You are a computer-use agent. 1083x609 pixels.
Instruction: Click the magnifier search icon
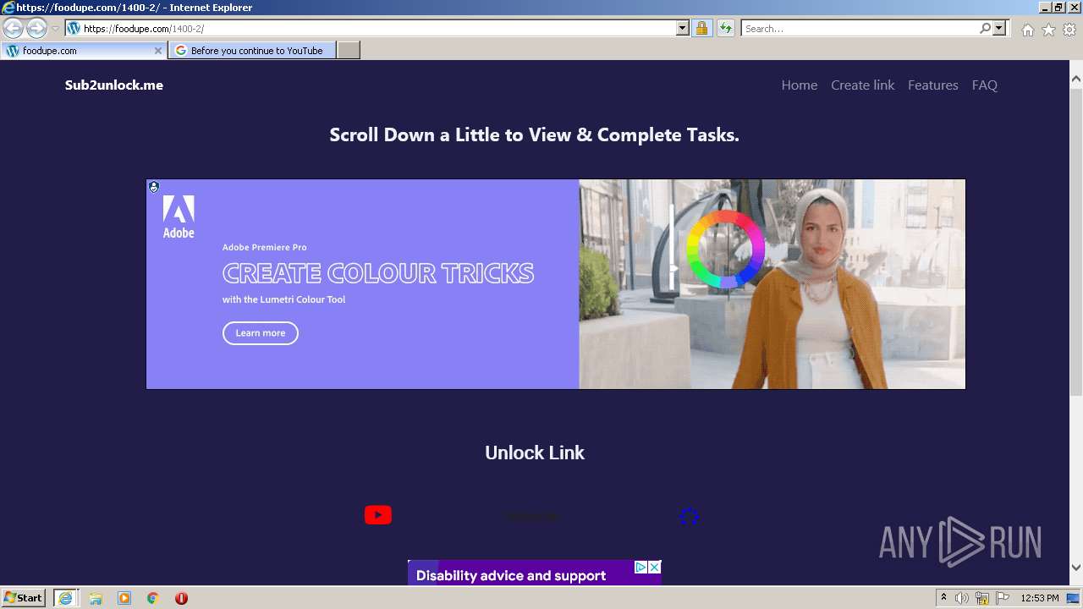pyautogui.click(x=985, y=29)
